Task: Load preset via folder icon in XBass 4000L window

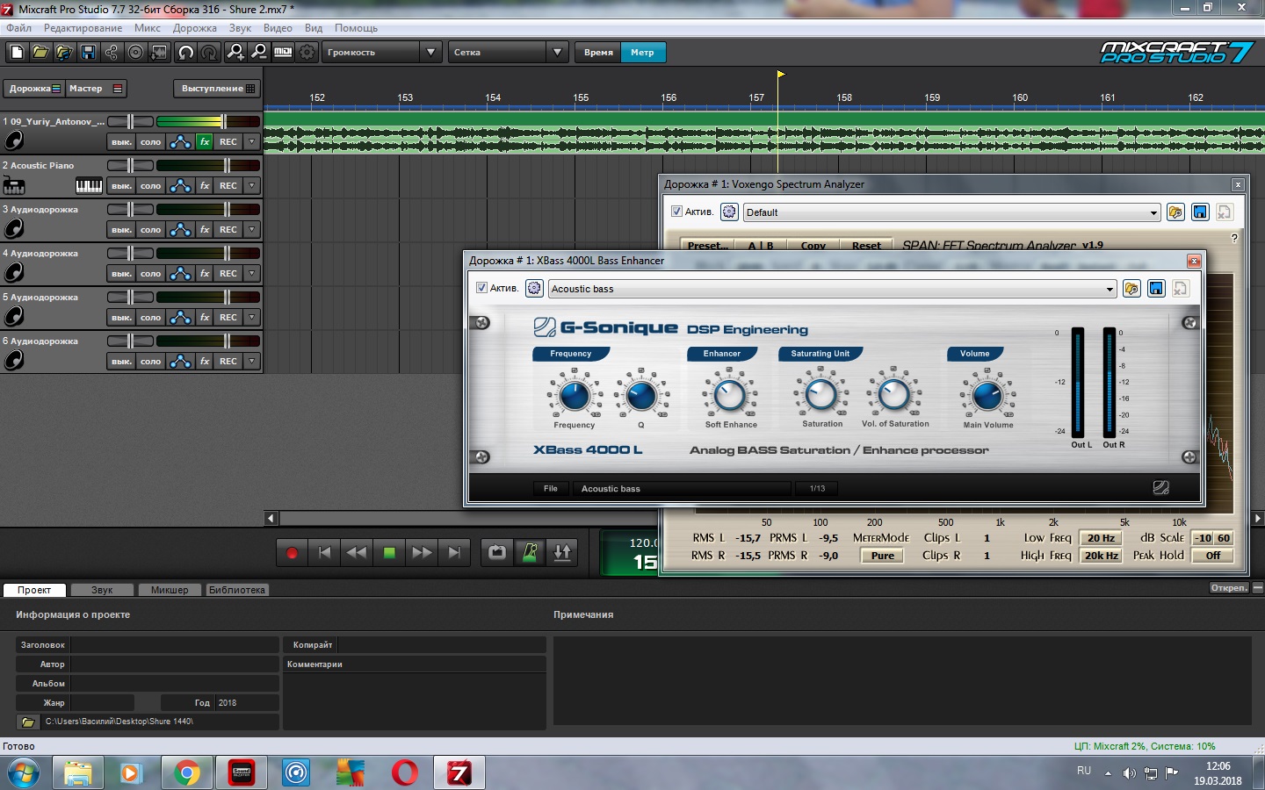Action: pyautogui.click(x=1131, y=288)
